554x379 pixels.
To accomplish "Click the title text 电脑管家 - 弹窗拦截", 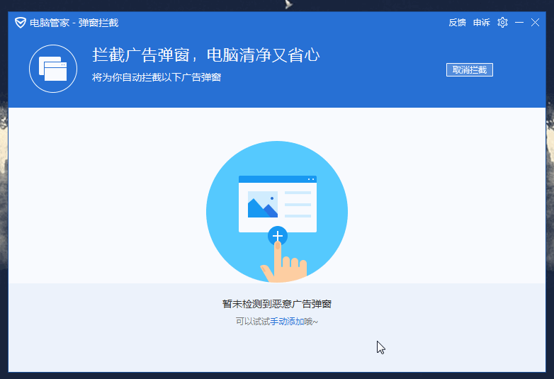I will pyautogui.click(x=74, y=23).
